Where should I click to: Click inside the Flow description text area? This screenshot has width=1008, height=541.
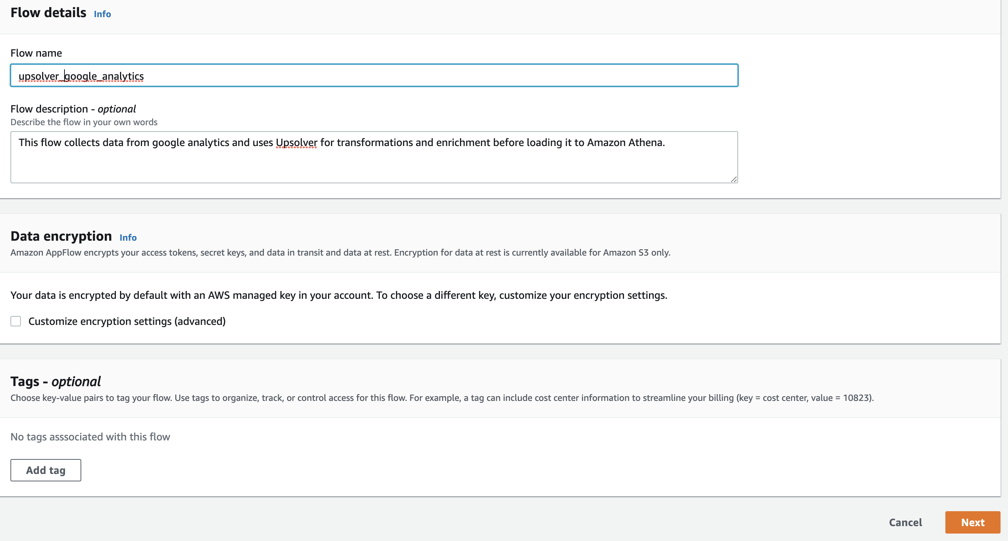click(374, 157)
